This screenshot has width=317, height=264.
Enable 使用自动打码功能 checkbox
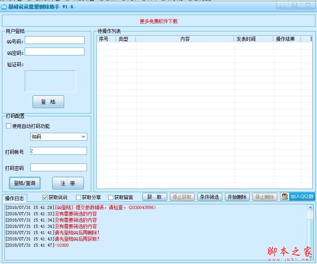pos(9,126)
